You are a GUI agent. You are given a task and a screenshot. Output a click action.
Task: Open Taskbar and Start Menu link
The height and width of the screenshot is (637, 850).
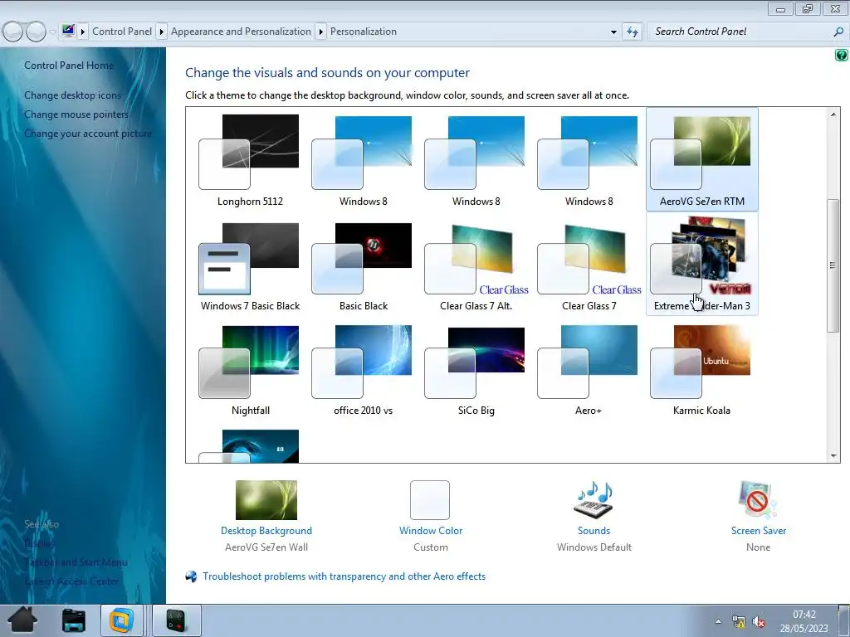pyautogui.click(x=76, y=562)
